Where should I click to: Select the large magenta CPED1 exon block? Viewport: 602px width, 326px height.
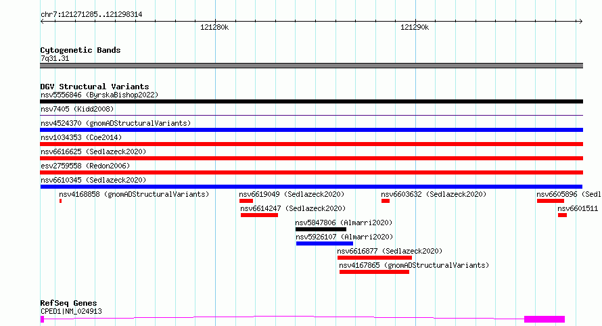[545, 319]
